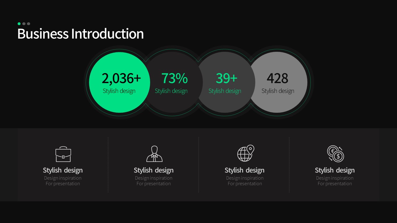Image resolution: width=397 pixels, height=223 pixels.
Task: Select Stylish design label under 2,036+
Action: (x=119, y=91)
